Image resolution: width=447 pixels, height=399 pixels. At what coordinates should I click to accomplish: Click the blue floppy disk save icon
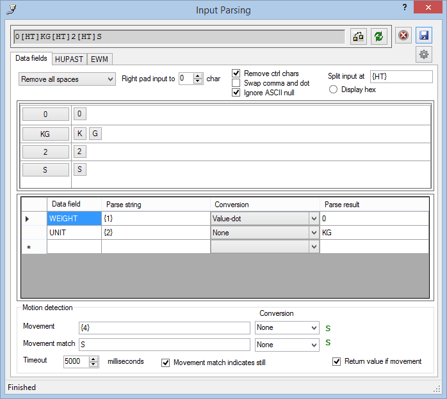coord(424,36)
